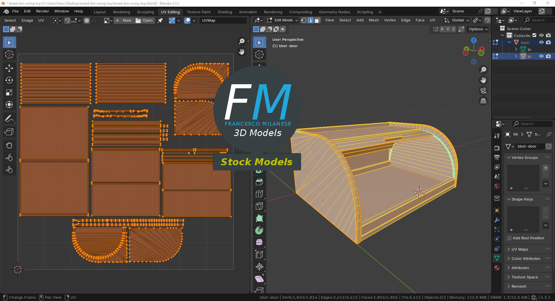Image resolution: width=555 pixels, height=301 pixels.
Task: Select the Rip Region tool in UV editor
Action: pyautogui.click(x=9, y=132)
